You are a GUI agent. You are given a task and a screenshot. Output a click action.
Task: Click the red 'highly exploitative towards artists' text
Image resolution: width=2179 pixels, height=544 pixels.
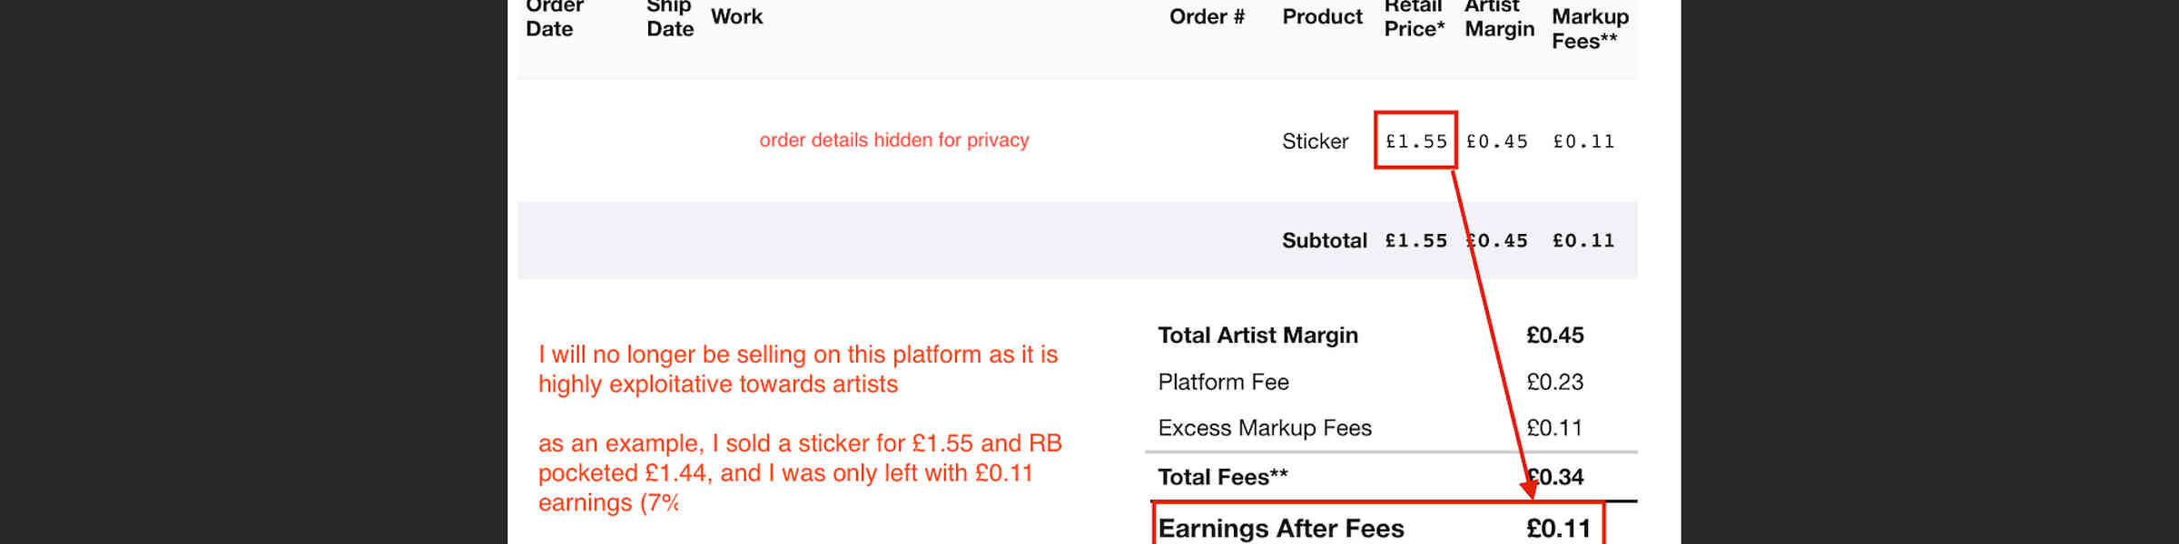718,384
